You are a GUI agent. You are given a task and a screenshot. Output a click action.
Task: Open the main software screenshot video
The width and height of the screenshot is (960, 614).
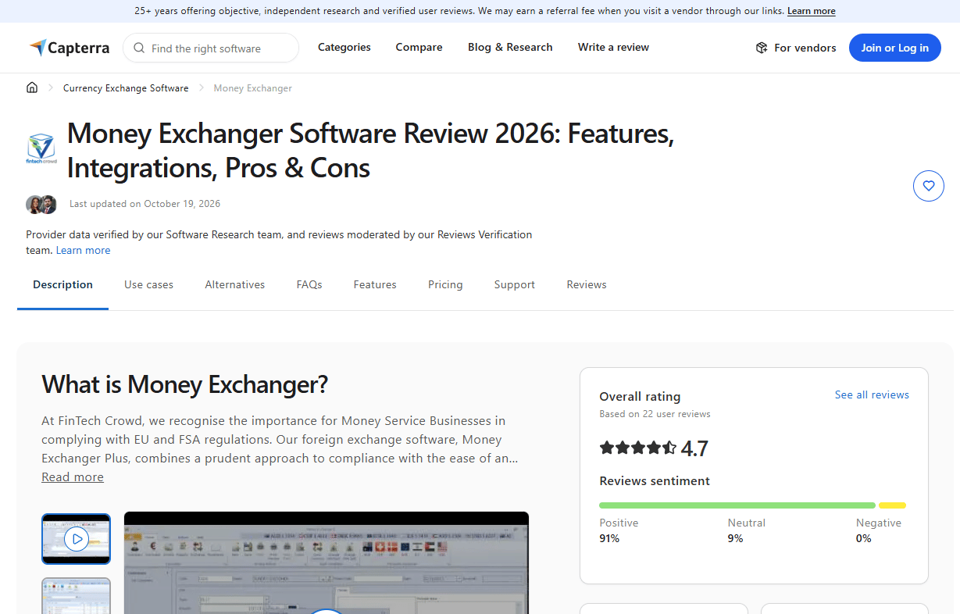[327, 562]
